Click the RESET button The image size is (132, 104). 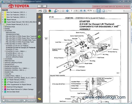pyautogui.click(x=31, y=101)
